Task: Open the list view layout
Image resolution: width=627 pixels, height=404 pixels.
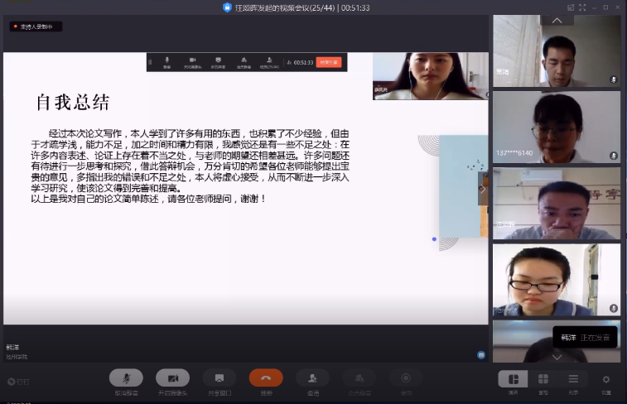Action: (573, 378)
